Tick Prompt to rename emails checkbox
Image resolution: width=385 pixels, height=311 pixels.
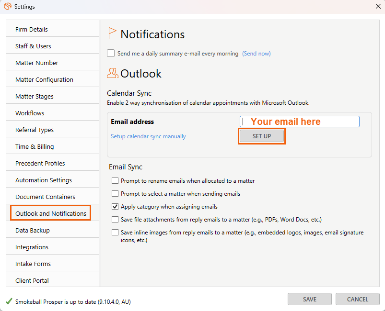pos(115,181)
